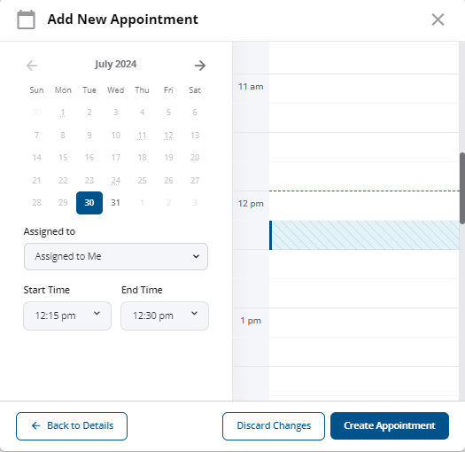Click the 11 am time slot row

tap(364, 89)
